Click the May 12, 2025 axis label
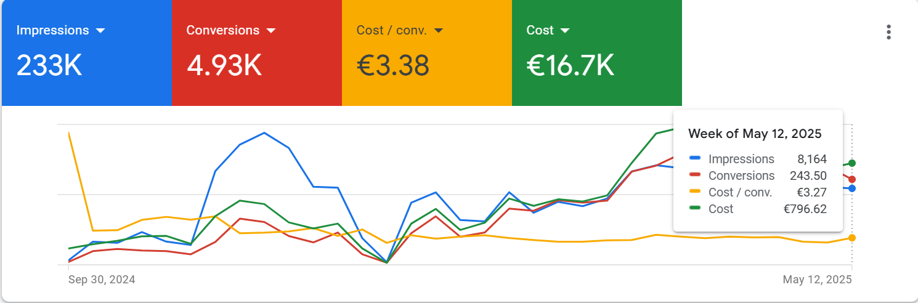Screen dimensions: 918x303 [818, 280]
